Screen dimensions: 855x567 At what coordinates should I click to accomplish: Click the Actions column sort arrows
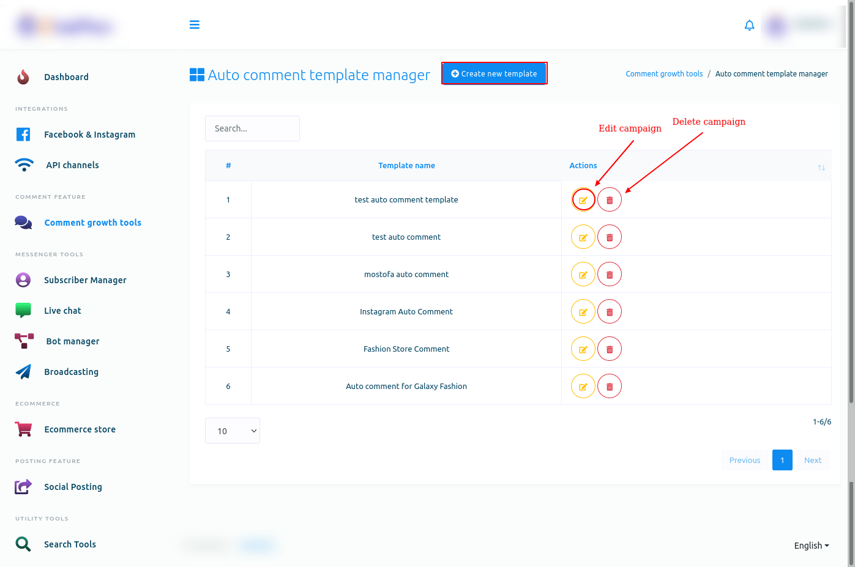pyautogui.click(x=821, y=168)
